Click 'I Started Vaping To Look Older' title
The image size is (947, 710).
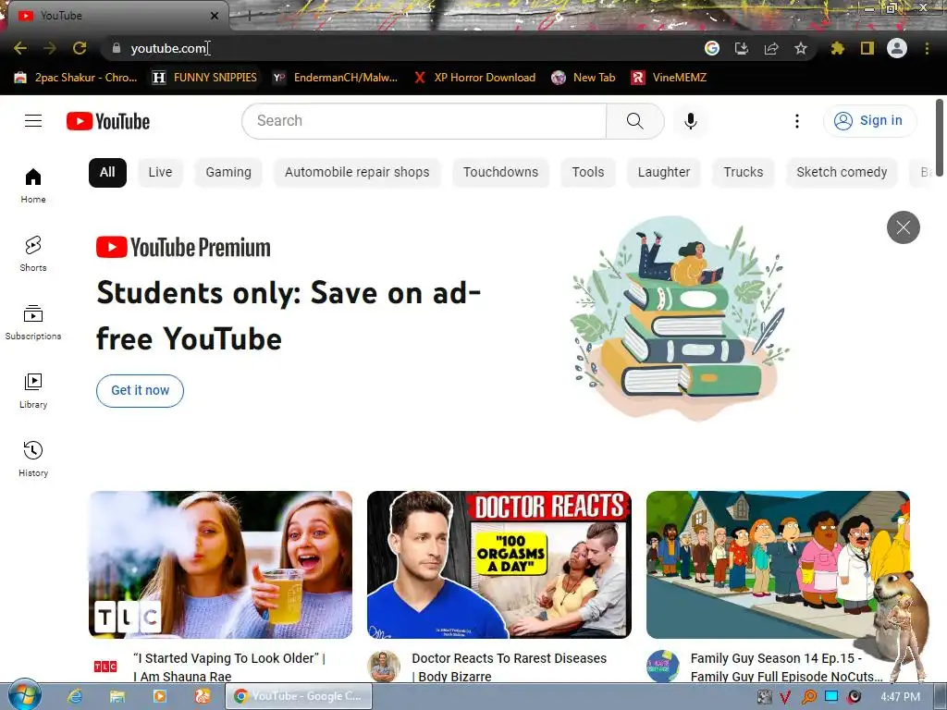tap(229, 667)
